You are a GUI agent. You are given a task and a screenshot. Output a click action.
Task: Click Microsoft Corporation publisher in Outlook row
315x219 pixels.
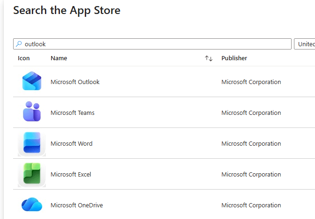tap(251, 82)
